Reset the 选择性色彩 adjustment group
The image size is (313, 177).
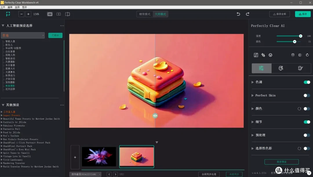[x=299, y=149]
